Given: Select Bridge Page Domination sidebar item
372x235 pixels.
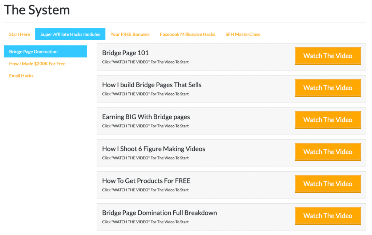Looking at the screenshot, I should [x=45, y=52].
